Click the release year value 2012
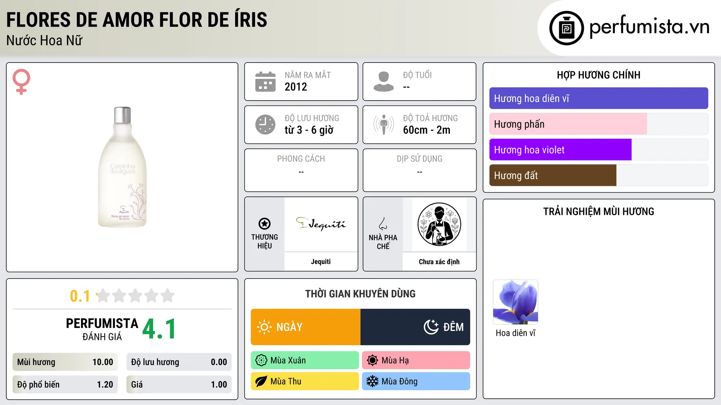This screenshot has width=721, height=405. [x=296, y=87]
